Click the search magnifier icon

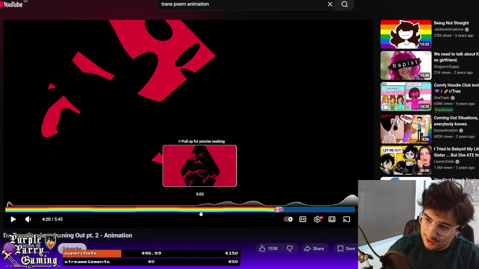[x=345, y=4]
